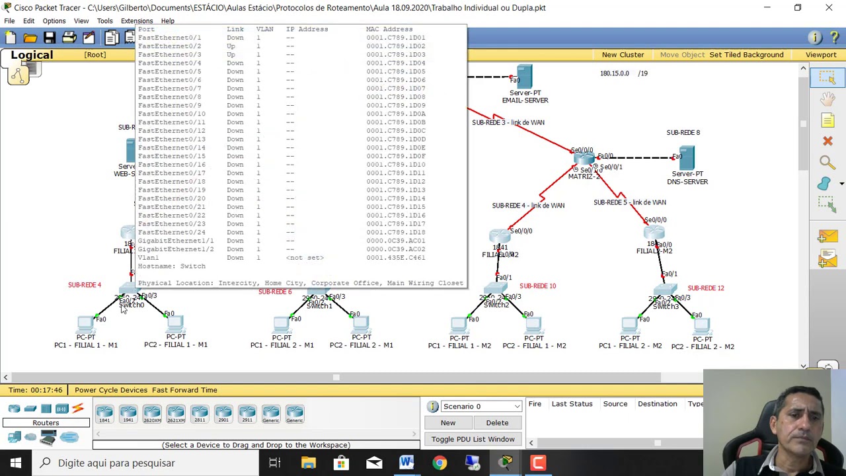The height and width of the screenshot is (476, 846).
Task: Print using the printer toolbar icon
Action: point(69,38)
